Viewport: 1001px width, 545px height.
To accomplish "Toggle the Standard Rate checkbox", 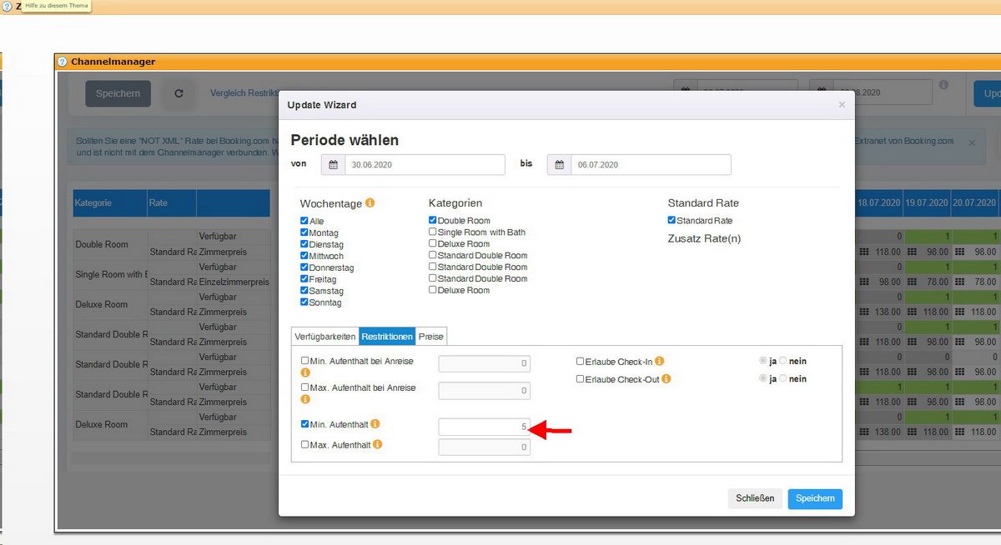I will [x=672, y=221].
